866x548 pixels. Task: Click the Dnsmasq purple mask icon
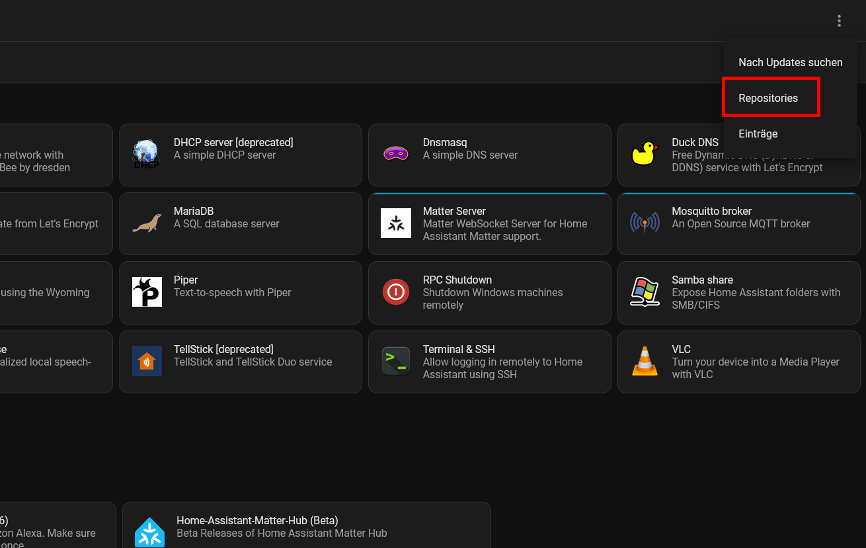pyautogui.click(x=396, y=154)
